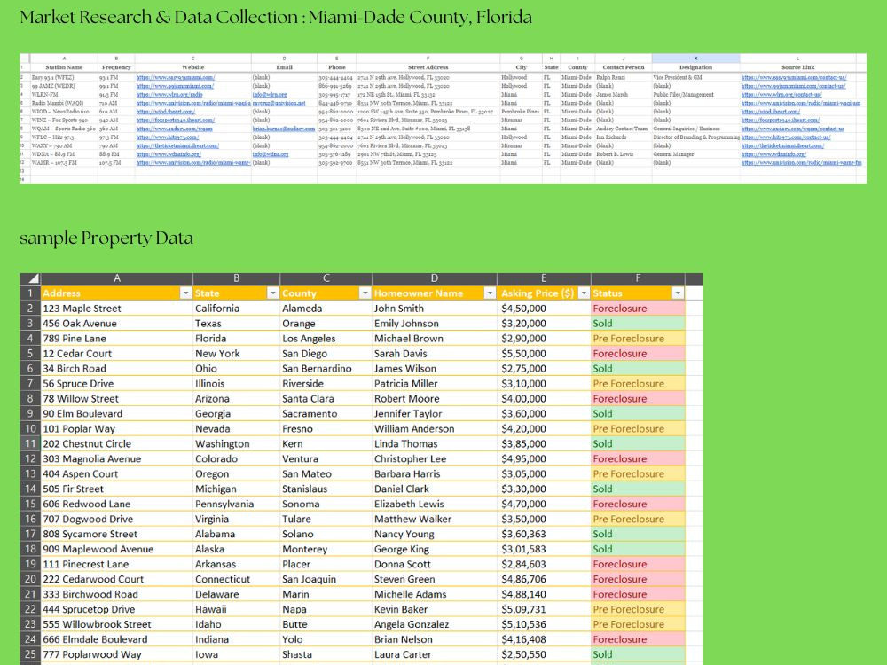Screen dimensions: 887x665
Task: Select the '$5,10,536' asking price cell
Action: click(x=545, y=624)
